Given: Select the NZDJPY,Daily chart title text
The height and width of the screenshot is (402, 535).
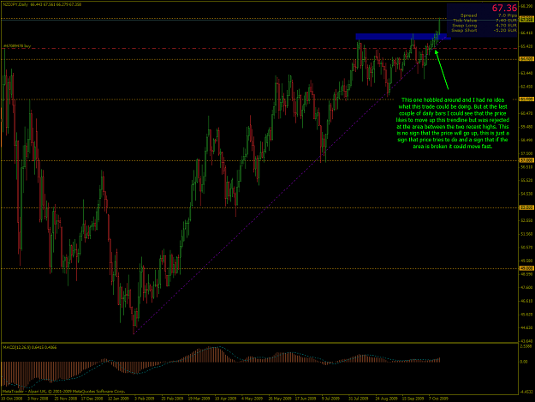Looking at the screenshot, I should click(x=15, y=4).
